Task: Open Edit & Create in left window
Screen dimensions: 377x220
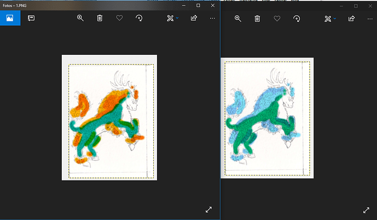Action: (x=173, y=18)
